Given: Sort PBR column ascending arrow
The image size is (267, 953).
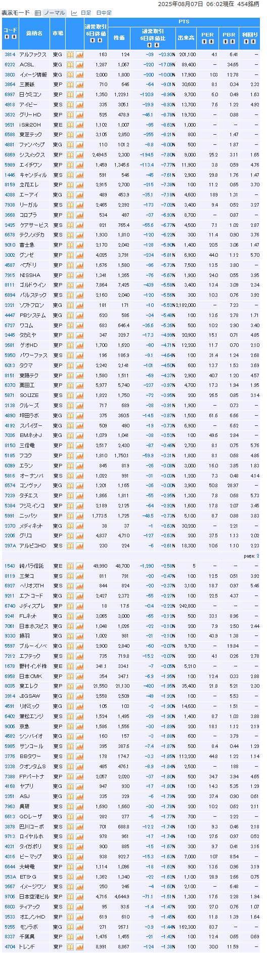Looking at the screenshot, I should (x=226, y=42).
